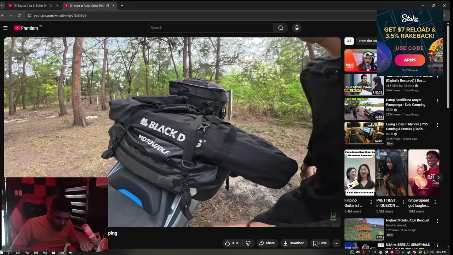Focus the YouTube Search field

click(x=210, y=28)
